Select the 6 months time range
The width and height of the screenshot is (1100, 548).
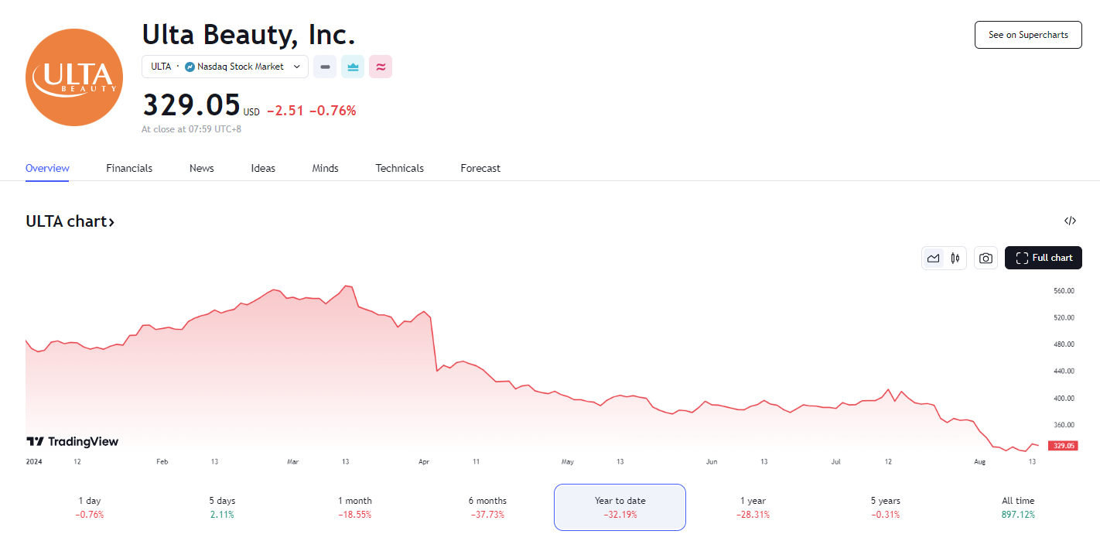pyautogui.click(x=487, y=507)
